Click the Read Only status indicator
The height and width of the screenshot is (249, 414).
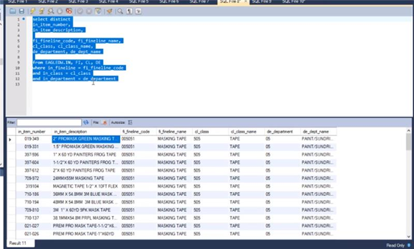point(395,245)
